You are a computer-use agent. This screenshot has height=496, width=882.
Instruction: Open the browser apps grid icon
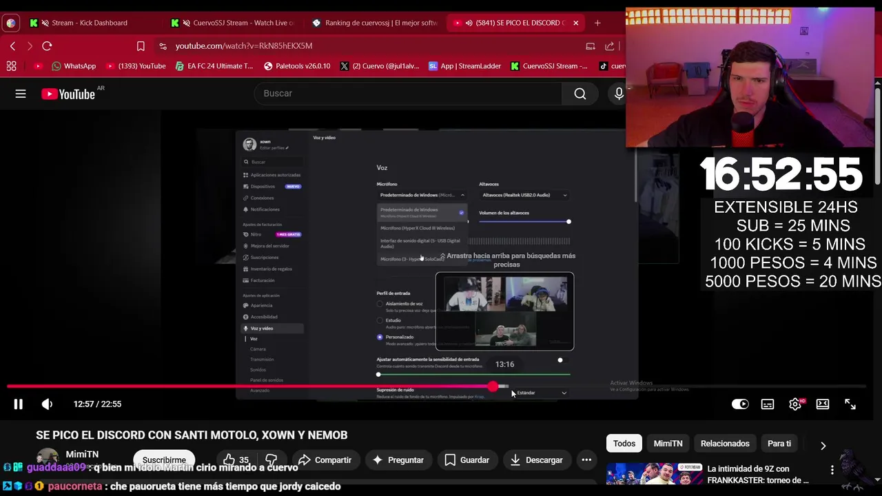point(11,66)
